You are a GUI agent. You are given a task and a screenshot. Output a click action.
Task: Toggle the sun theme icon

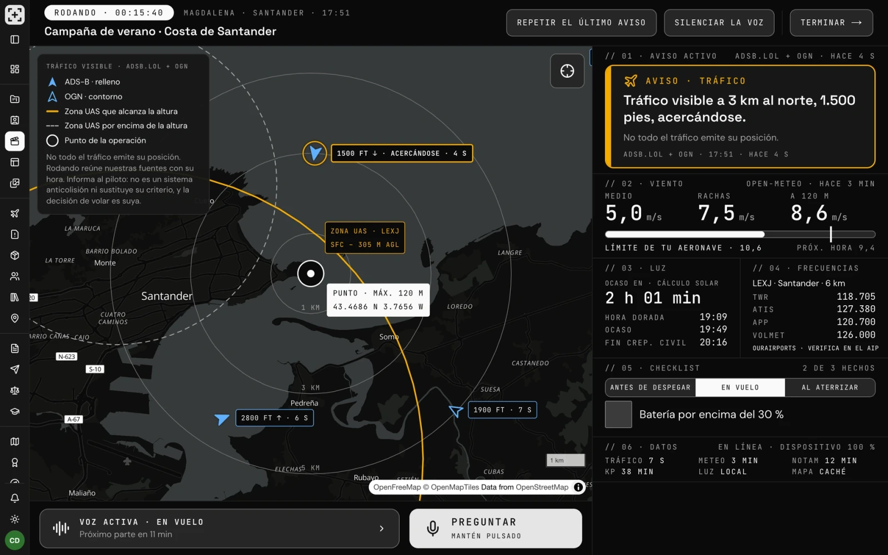15,519
